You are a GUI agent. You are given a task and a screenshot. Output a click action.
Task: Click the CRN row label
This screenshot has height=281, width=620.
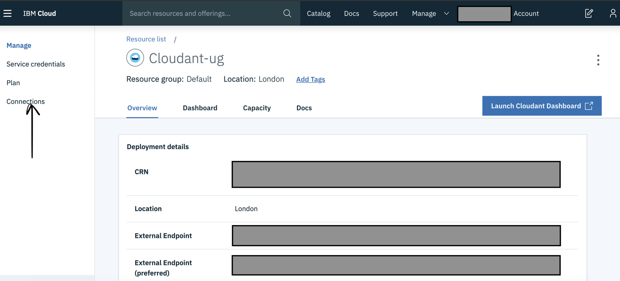click(142, 172)
